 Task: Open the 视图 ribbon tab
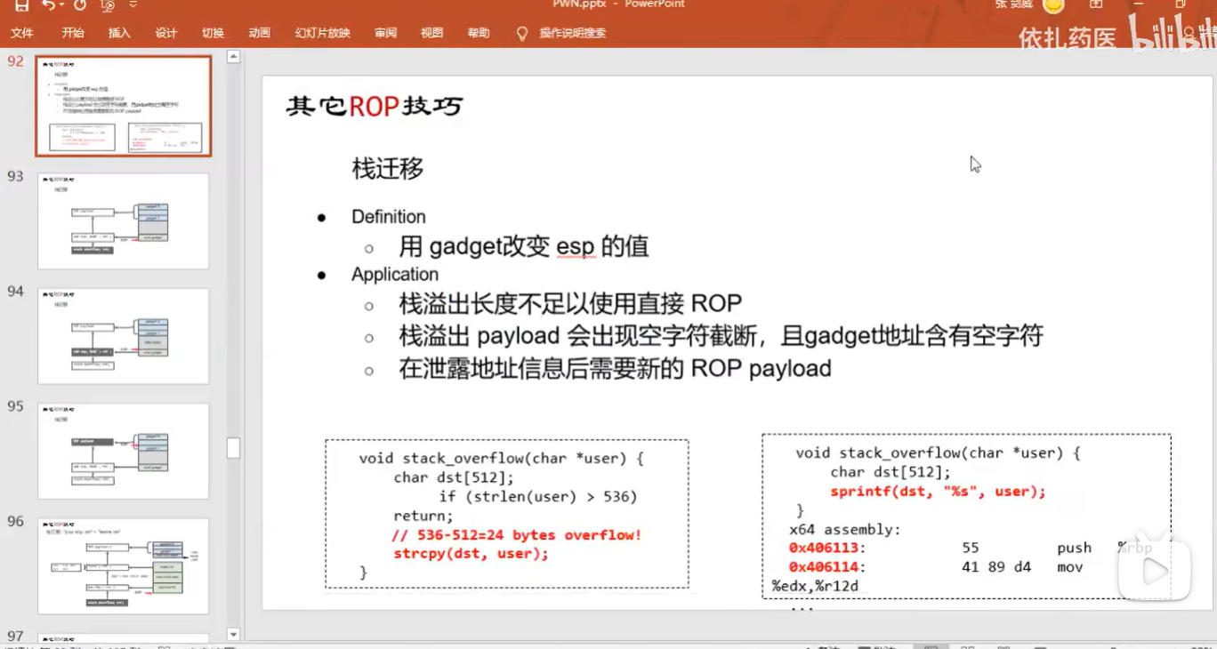point(431,33)
